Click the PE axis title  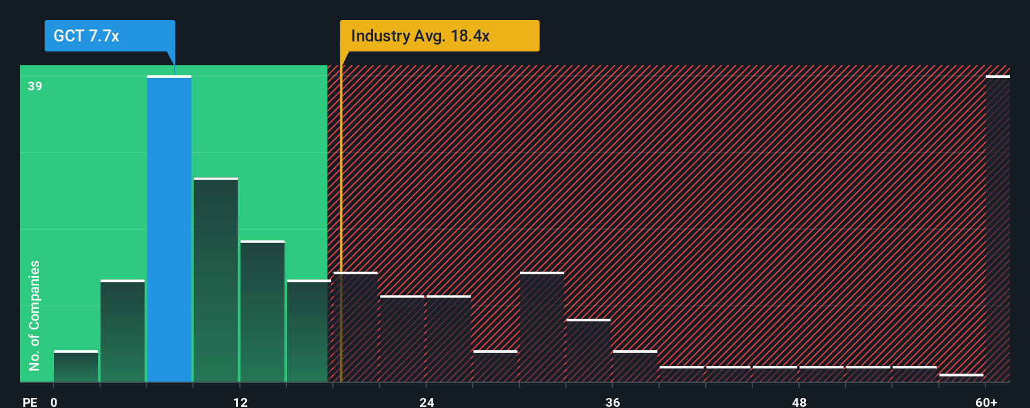[30, 402]
